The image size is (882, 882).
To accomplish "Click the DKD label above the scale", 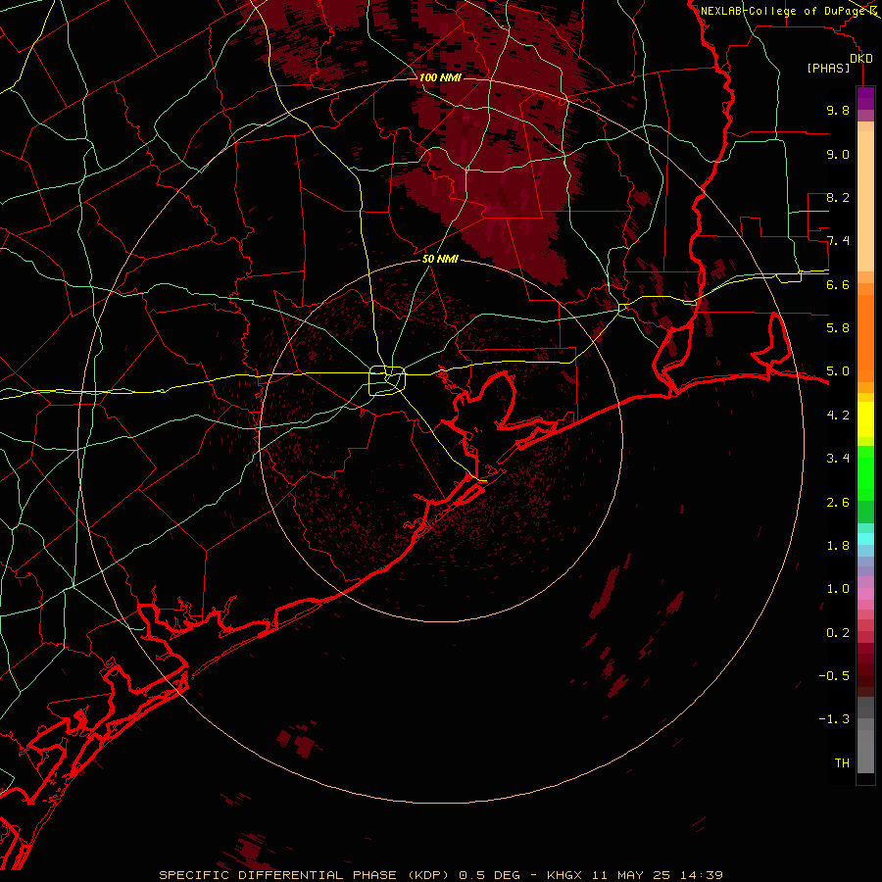I will [x=861, y=59].
